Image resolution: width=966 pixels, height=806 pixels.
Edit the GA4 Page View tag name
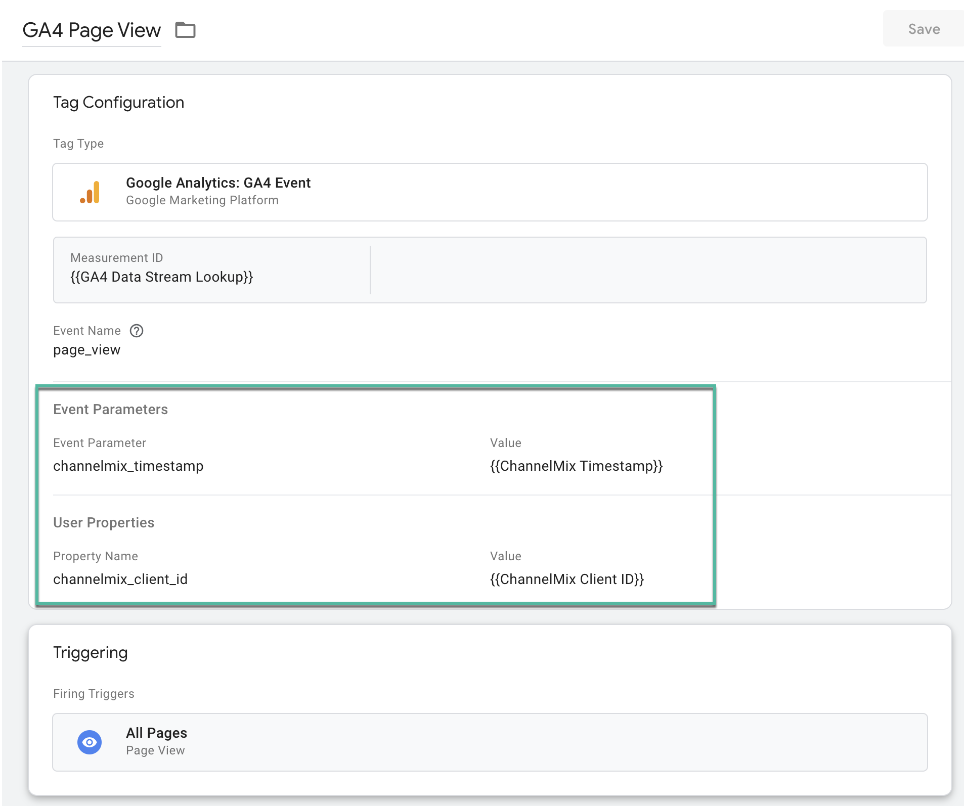92,30
